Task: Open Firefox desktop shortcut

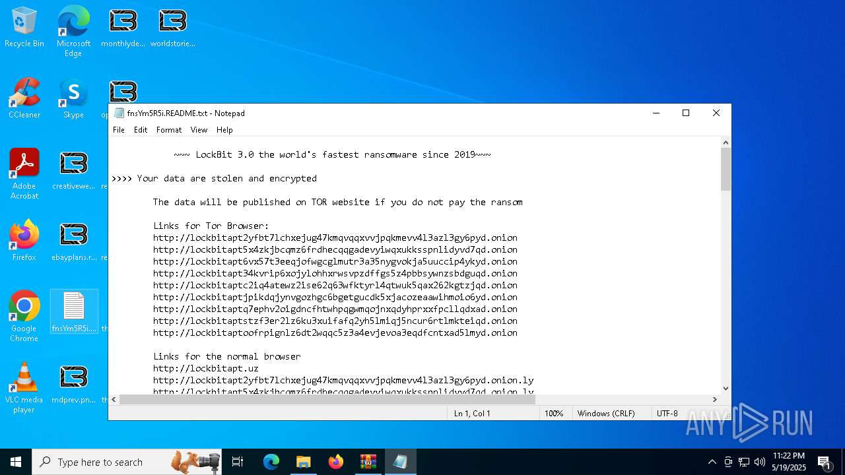Action: [x=24, y=241]
